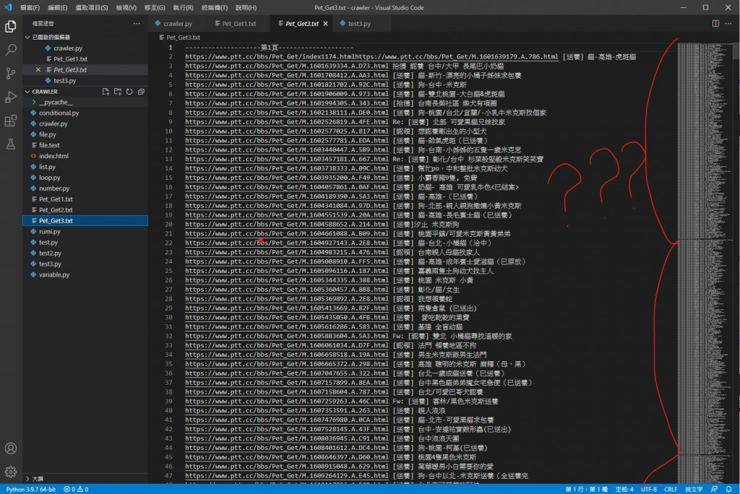Open file.text in the explorer

coord(49,145)
